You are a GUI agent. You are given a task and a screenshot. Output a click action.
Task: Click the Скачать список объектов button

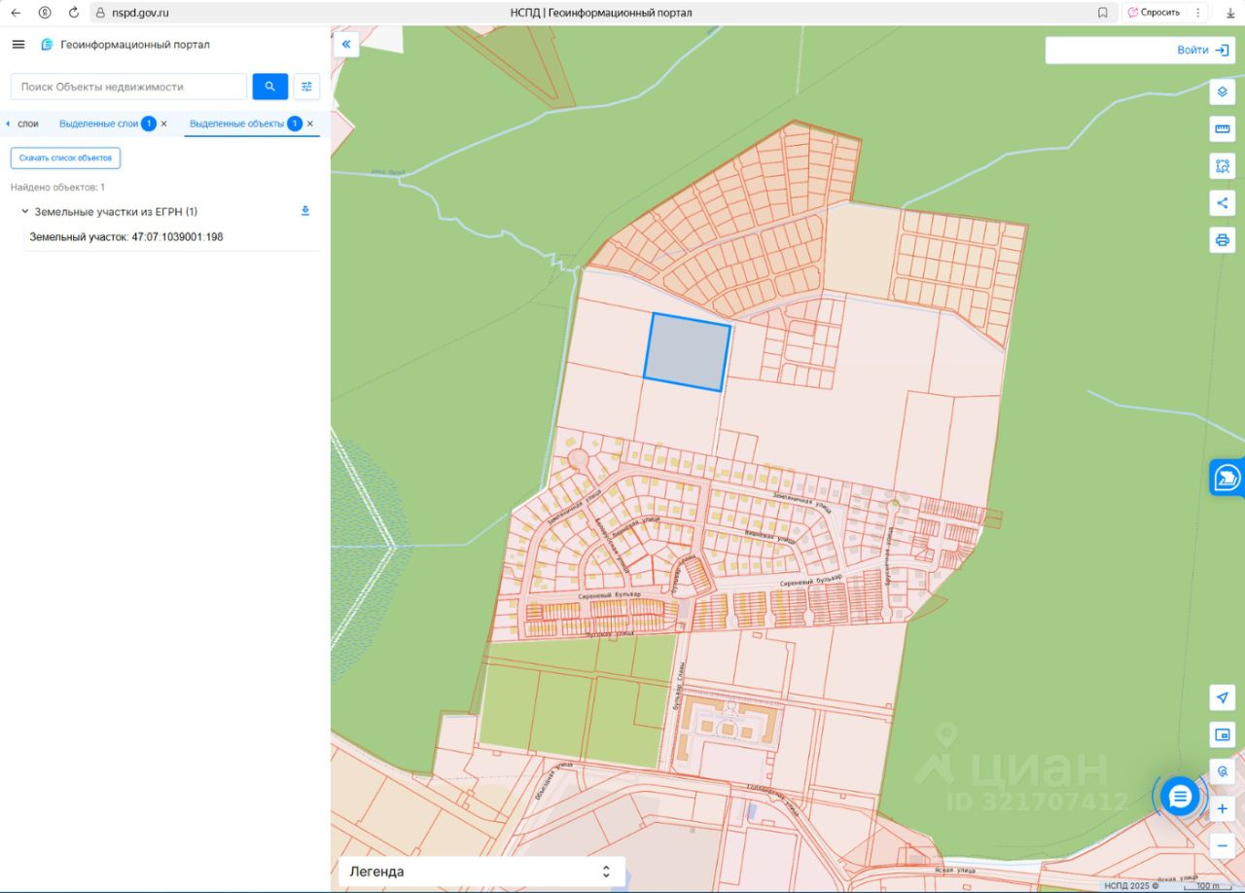coord(65,158)
